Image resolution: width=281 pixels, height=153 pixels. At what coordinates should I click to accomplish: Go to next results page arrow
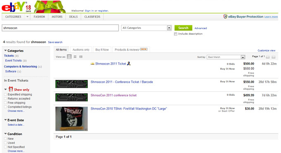(274, 57)
